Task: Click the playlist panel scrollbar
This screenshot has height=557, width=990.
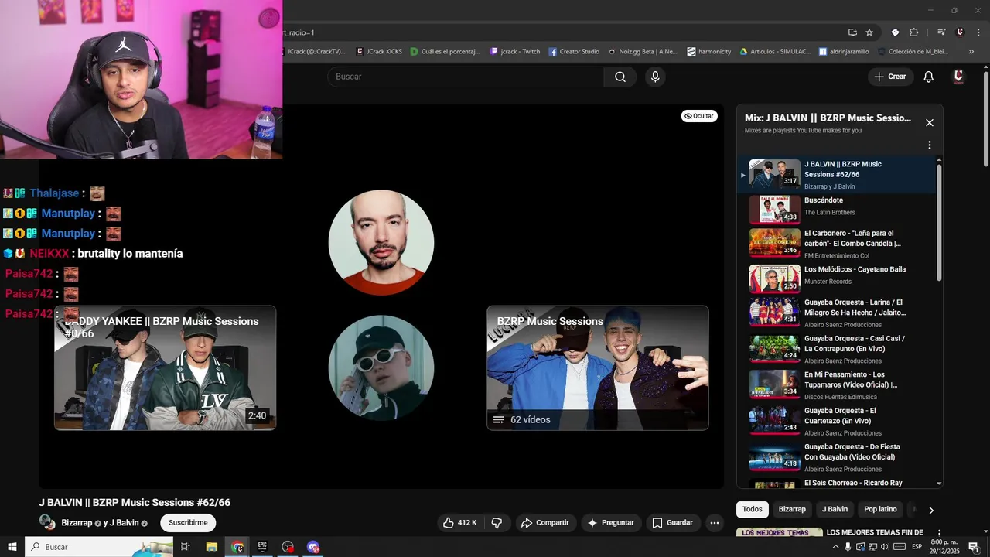Action: tap(940, 224)
